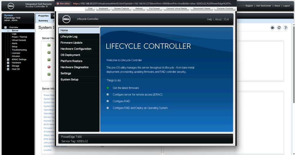
Task: Collapse the Server tree node
Action: [x=8, y=30]
